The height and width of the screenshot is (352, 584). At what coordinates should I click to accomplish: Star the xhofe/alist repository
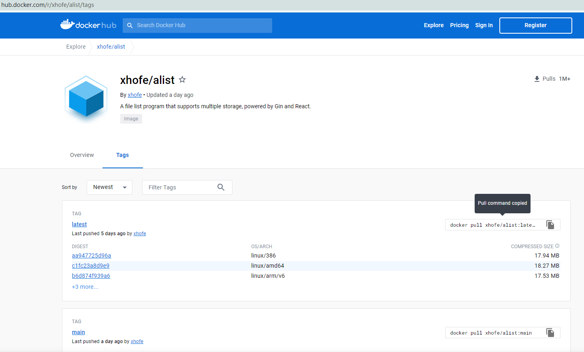tap(182, 79)
